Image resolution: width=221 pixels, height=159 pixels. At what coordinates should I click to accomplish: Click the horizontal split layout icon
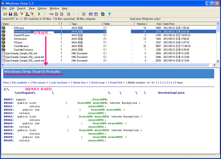point(91,14)
